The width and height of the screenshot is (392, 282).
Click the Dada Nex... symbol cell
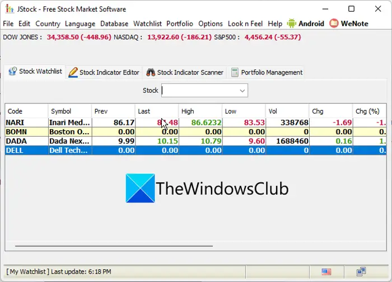[x=70, y=141]
